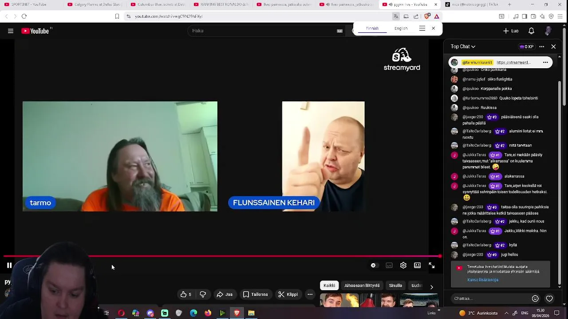
Task: Close the live chat panel
Action: pos(553,47)
